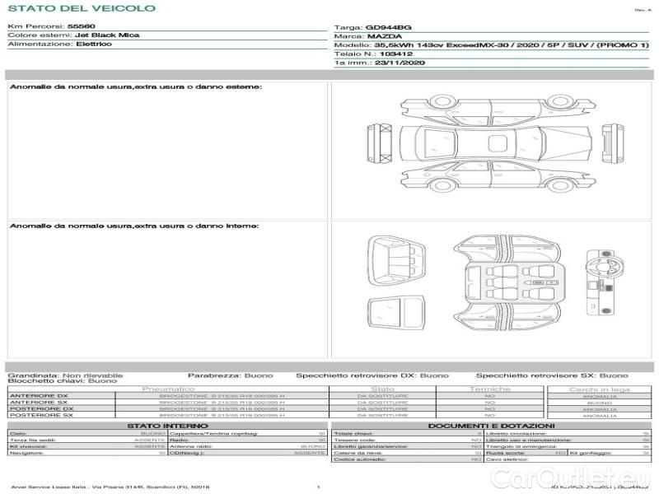Click the POSTERIORE SX tyre row label
Viewport: 659px width, 494px height.
coord(40,415)
